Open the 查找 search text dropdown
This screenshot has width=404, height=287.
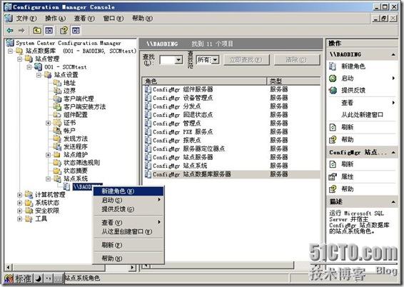pyautogui.click(x=178, y=60)
